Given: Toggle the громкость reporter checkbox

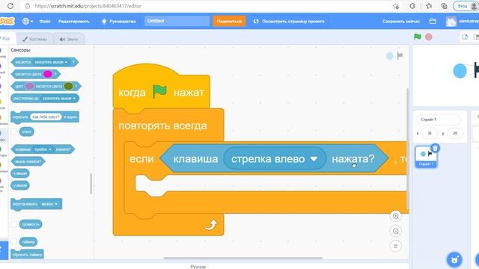Looking at the screenshot, I should pos(13,224).
